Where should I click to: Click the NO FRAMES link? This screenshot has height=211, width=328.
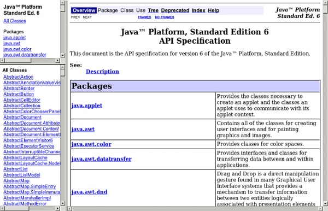pos(165,17)
